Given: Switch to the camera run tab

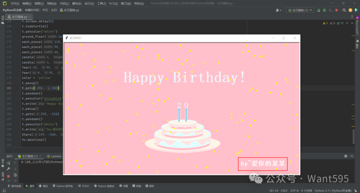Looking at the screenshot, I should (54, 156).
